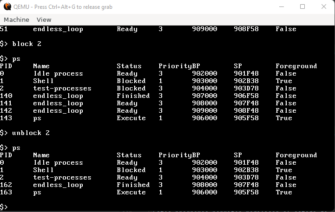Click the QEMU logo icon in title bar
Image resolution: width=335 pixels, height=212 pixels.
[8, 7]
